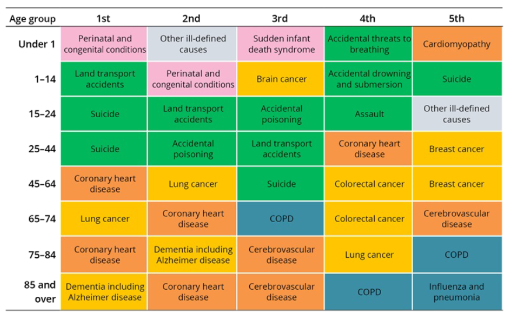Click "Suicide" in the 1–14 row
509x319 pixels.
point(456,79)
